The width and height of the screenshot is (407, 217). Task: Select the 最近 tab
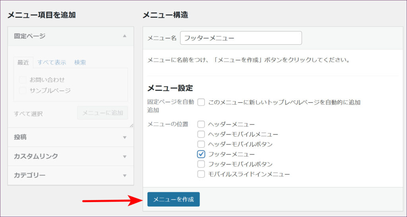[23, 62]
